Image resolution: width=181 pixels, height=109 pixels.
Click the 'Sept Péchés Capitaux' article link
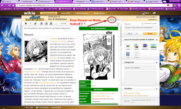tap(47, 83)
